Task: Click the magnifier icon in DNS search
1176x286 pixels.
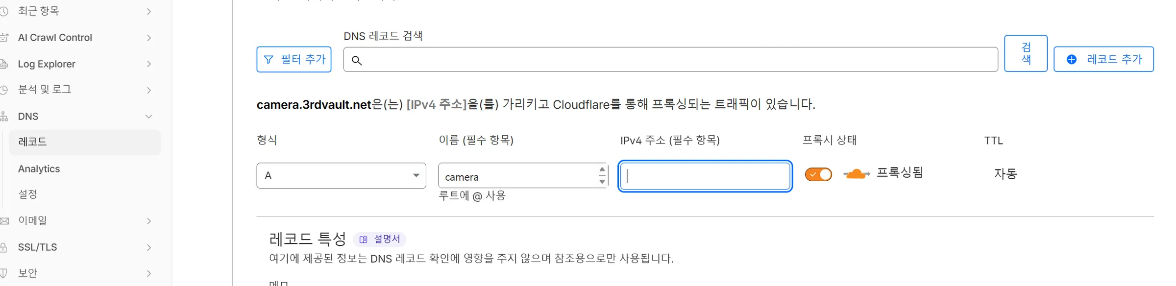Action: (357, 60)
